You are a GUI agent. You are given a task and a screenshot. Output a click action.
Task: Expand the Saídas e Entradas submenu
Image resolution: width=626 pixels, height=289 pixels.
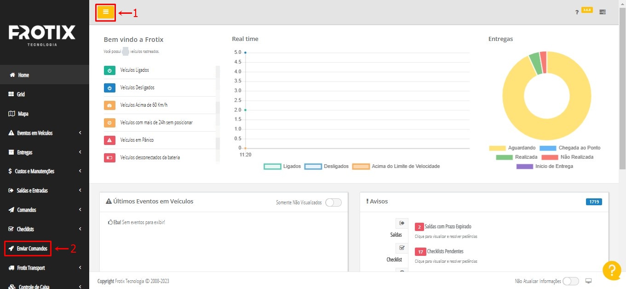(45, 191)
